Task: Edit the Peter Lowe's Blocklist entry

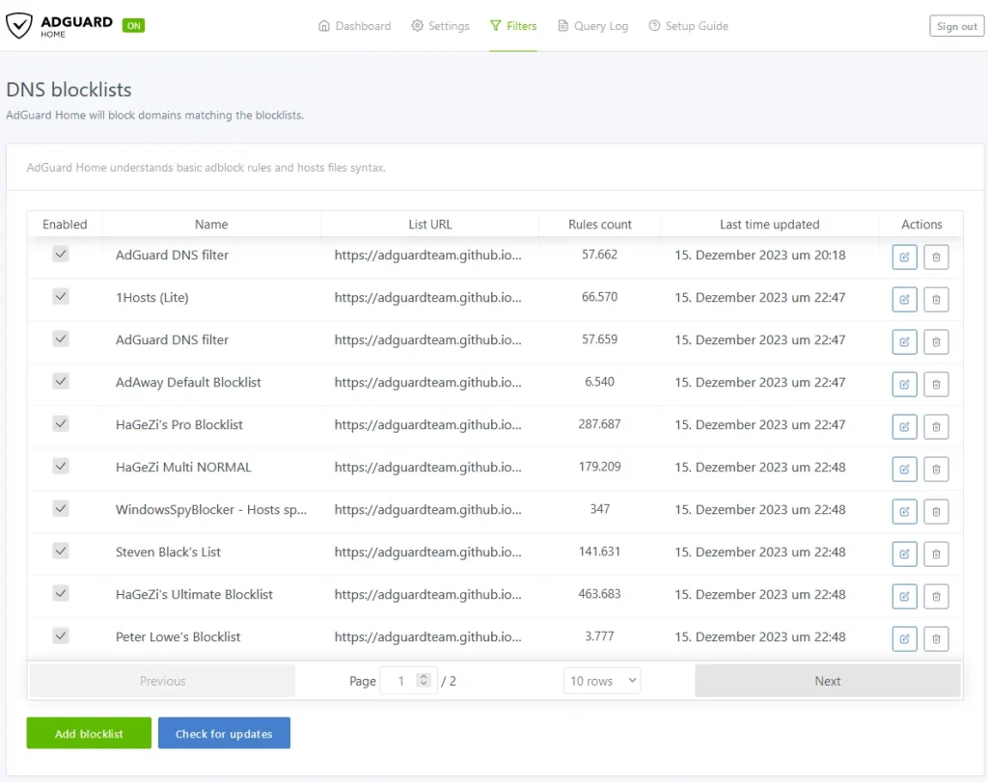Action: 904,638
